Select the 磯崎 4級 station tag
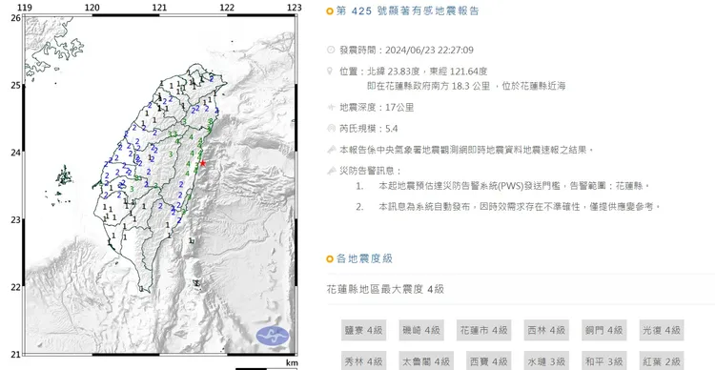 coord(420,330)
